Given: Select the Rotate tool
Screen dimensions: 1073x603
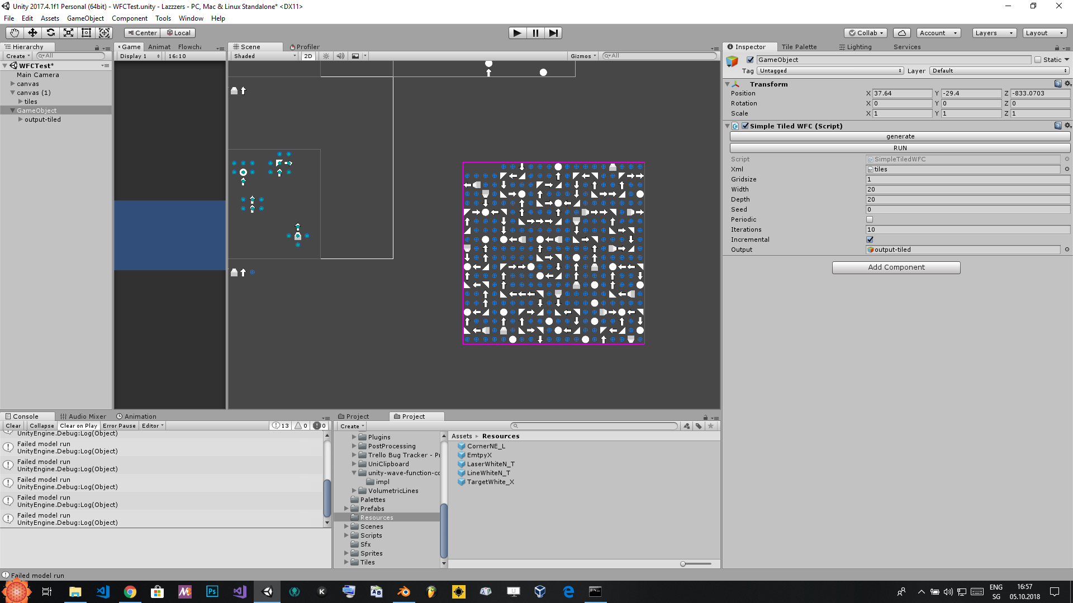Looking at the screenshot, I should 50,33.
